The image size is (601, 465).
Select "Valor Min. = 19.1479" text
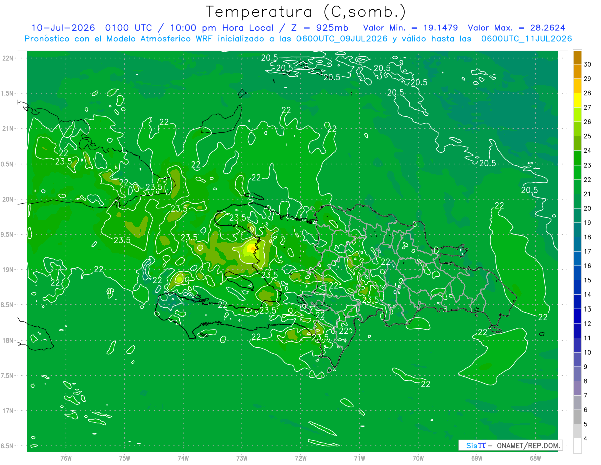point(410,28)
